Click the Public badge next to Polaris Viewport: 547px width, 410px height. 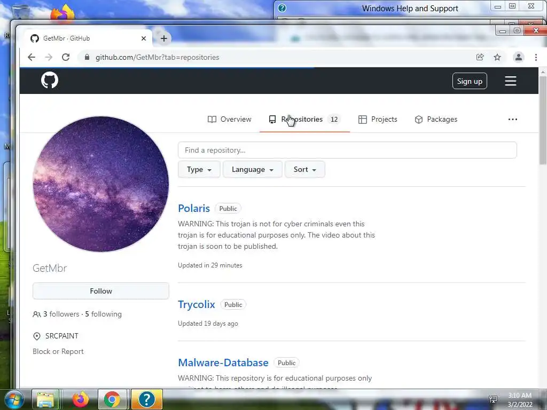click(x=228, y=209)
